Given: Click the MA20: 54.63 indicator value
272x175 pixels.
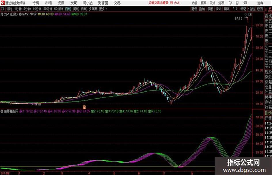Looking at the screenshot, I should [x=62, y=14].
